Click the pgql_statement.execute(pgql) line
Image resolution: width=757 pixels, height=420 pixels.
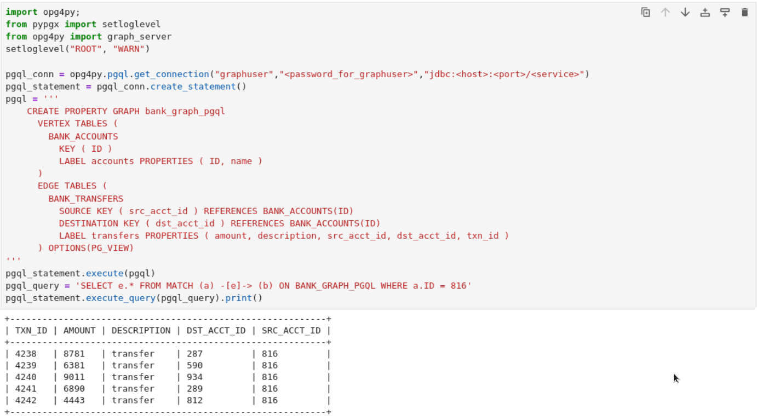tap(81, 273)
